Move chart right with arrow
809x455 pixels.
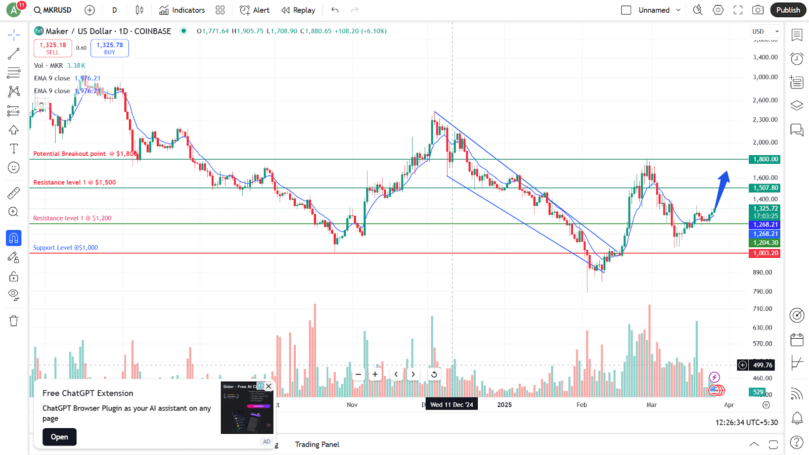[x=413, y=375]
